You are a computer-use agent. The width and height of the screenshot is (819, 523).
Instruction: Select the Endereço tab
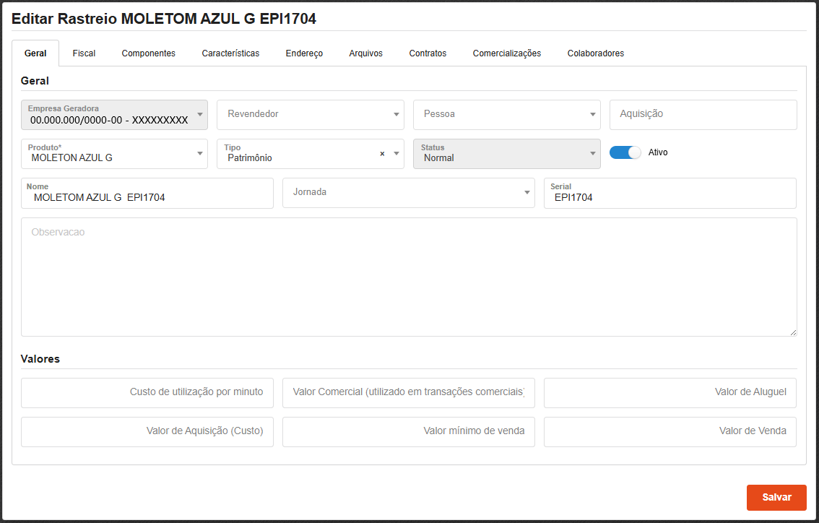pos(304,53)
